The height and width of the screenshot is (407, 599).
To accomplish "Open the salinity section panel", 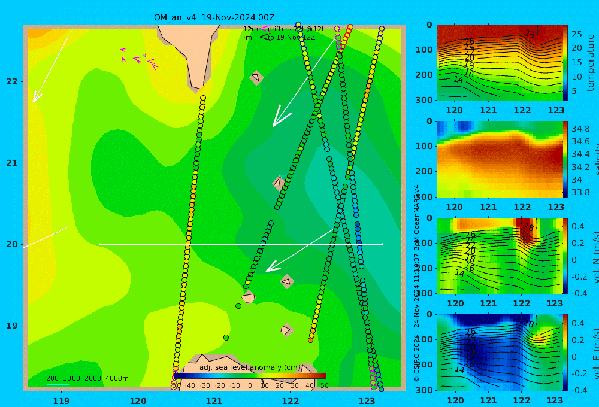I will [500, 159].
